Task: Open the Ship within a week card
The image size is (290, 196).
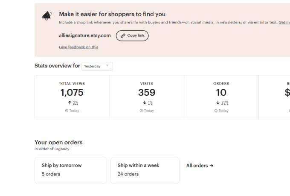Action: pos(145,170)
